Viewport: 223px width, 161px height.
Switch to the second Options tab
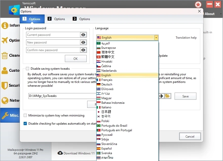(x=56, y=19)
